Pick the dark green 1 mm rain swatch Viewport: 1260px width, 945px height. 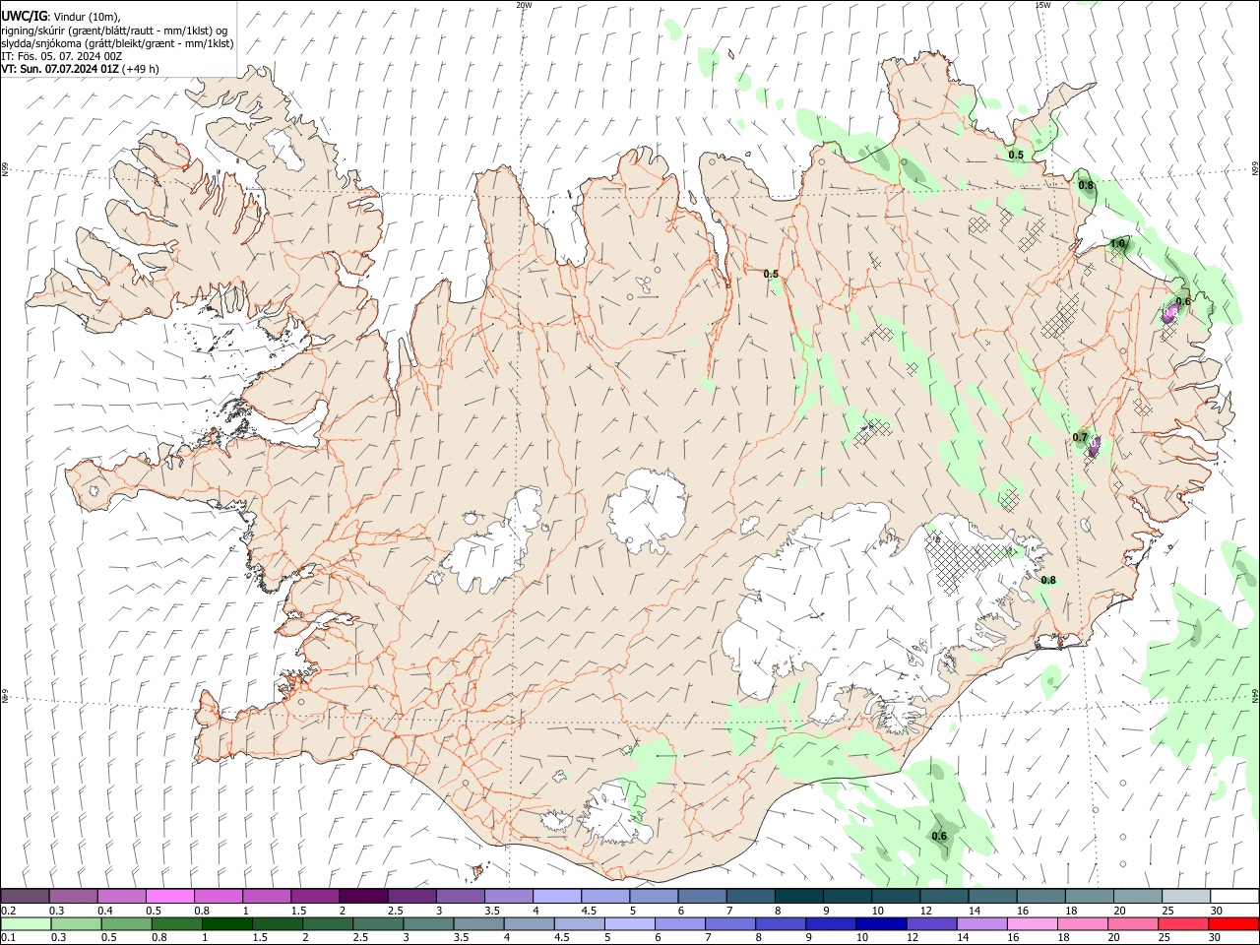pos(226,923)
